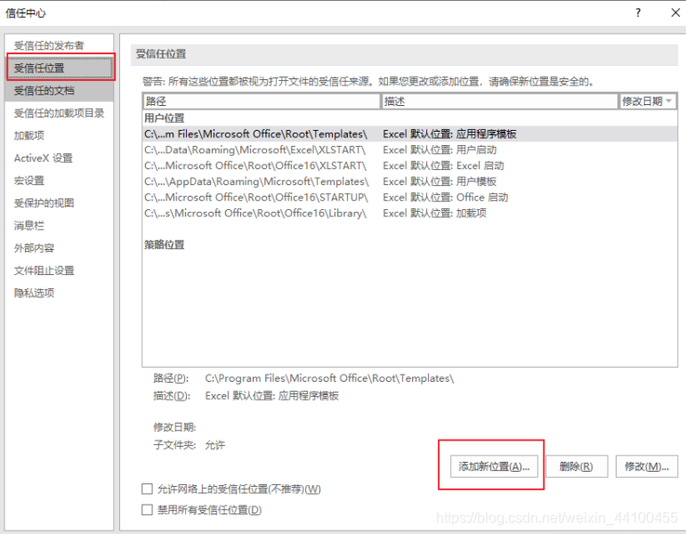The height and width of the screenshot is (534, 686).
Task: Click description Excel 启动 cell
Action: (x=443, y=166)
